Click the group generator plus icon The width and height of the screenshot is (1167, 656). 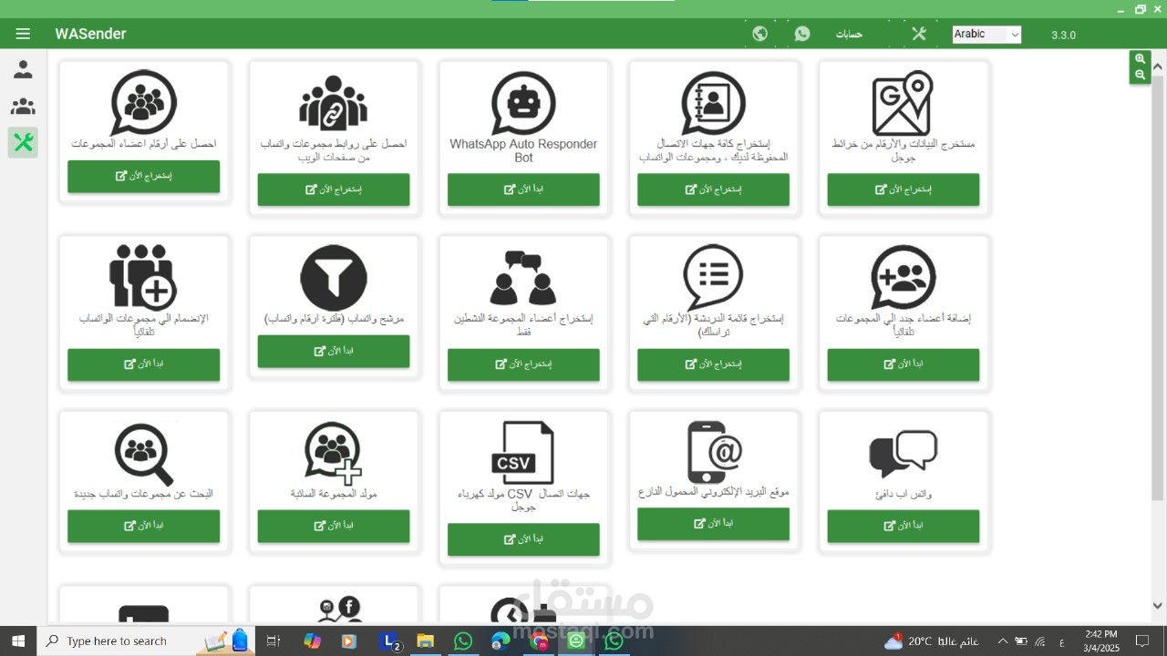pyautogui.click(x=334, y=453)
